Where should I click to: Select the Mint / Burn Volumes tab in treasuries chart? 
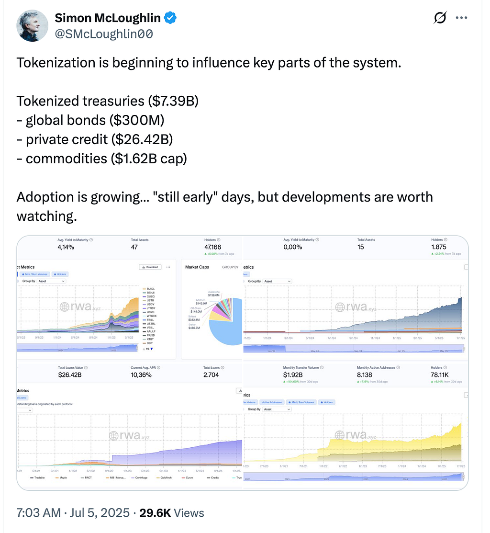[34, 274]
